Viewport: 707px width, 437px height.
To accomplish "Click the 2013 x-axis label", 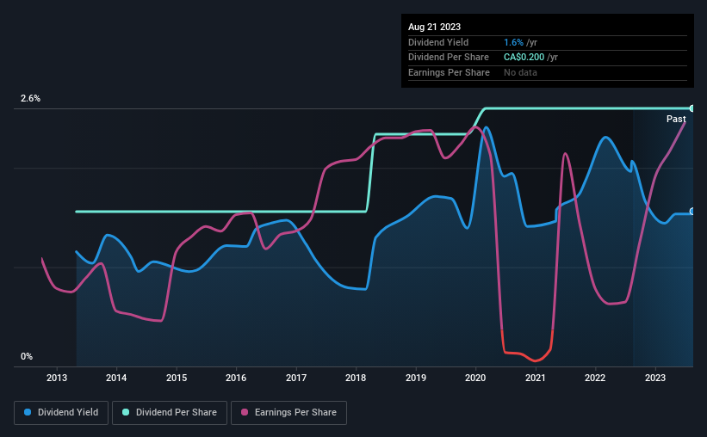I will (x=57, y=378).
